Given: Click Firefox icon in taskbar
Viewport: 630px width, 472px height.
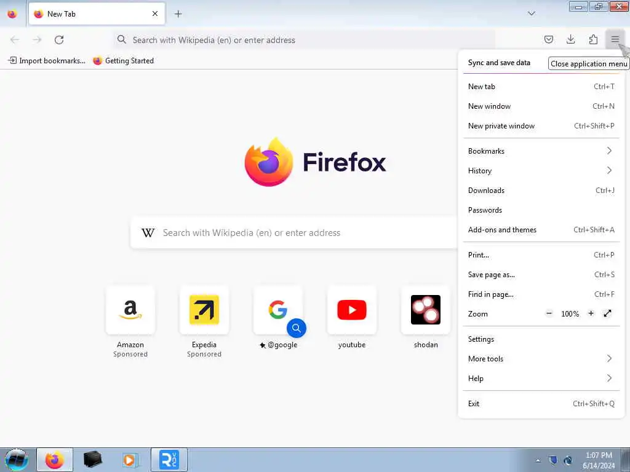Looking at the screenshot, I should click(55, 460).
